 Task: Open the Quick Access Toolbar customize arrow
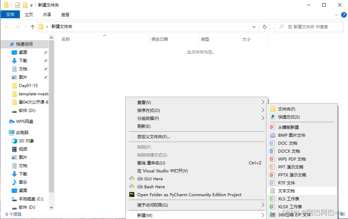point(31,5)
